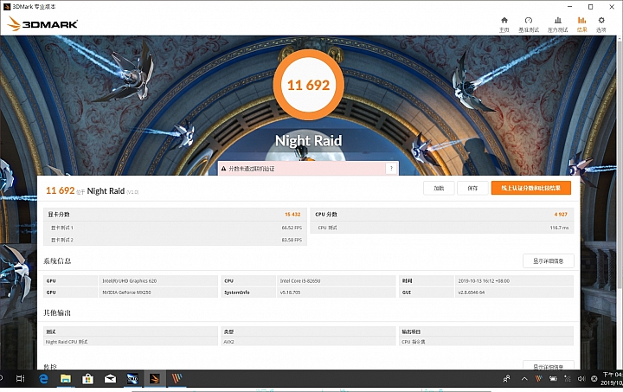
Task: Open the Benchmarks (基准测试) tab
Action: 529,24
